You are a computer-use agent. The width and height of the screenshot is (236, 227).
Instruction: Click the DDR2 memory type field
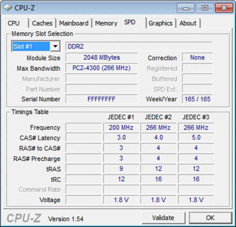point(139,46)
